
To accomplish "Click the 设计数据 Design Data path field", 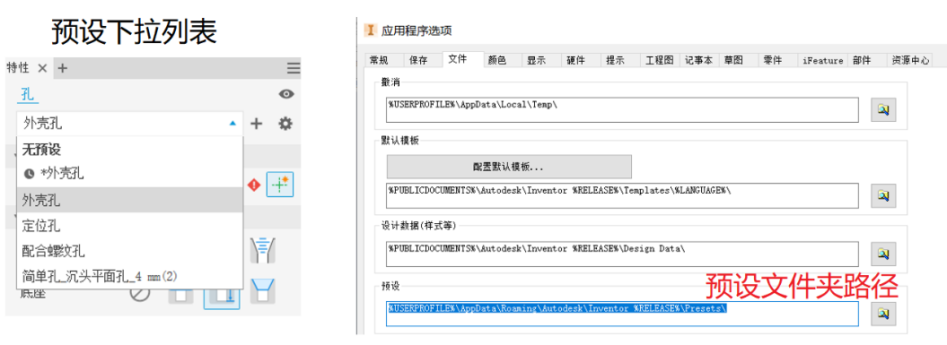I will (622, 254).
